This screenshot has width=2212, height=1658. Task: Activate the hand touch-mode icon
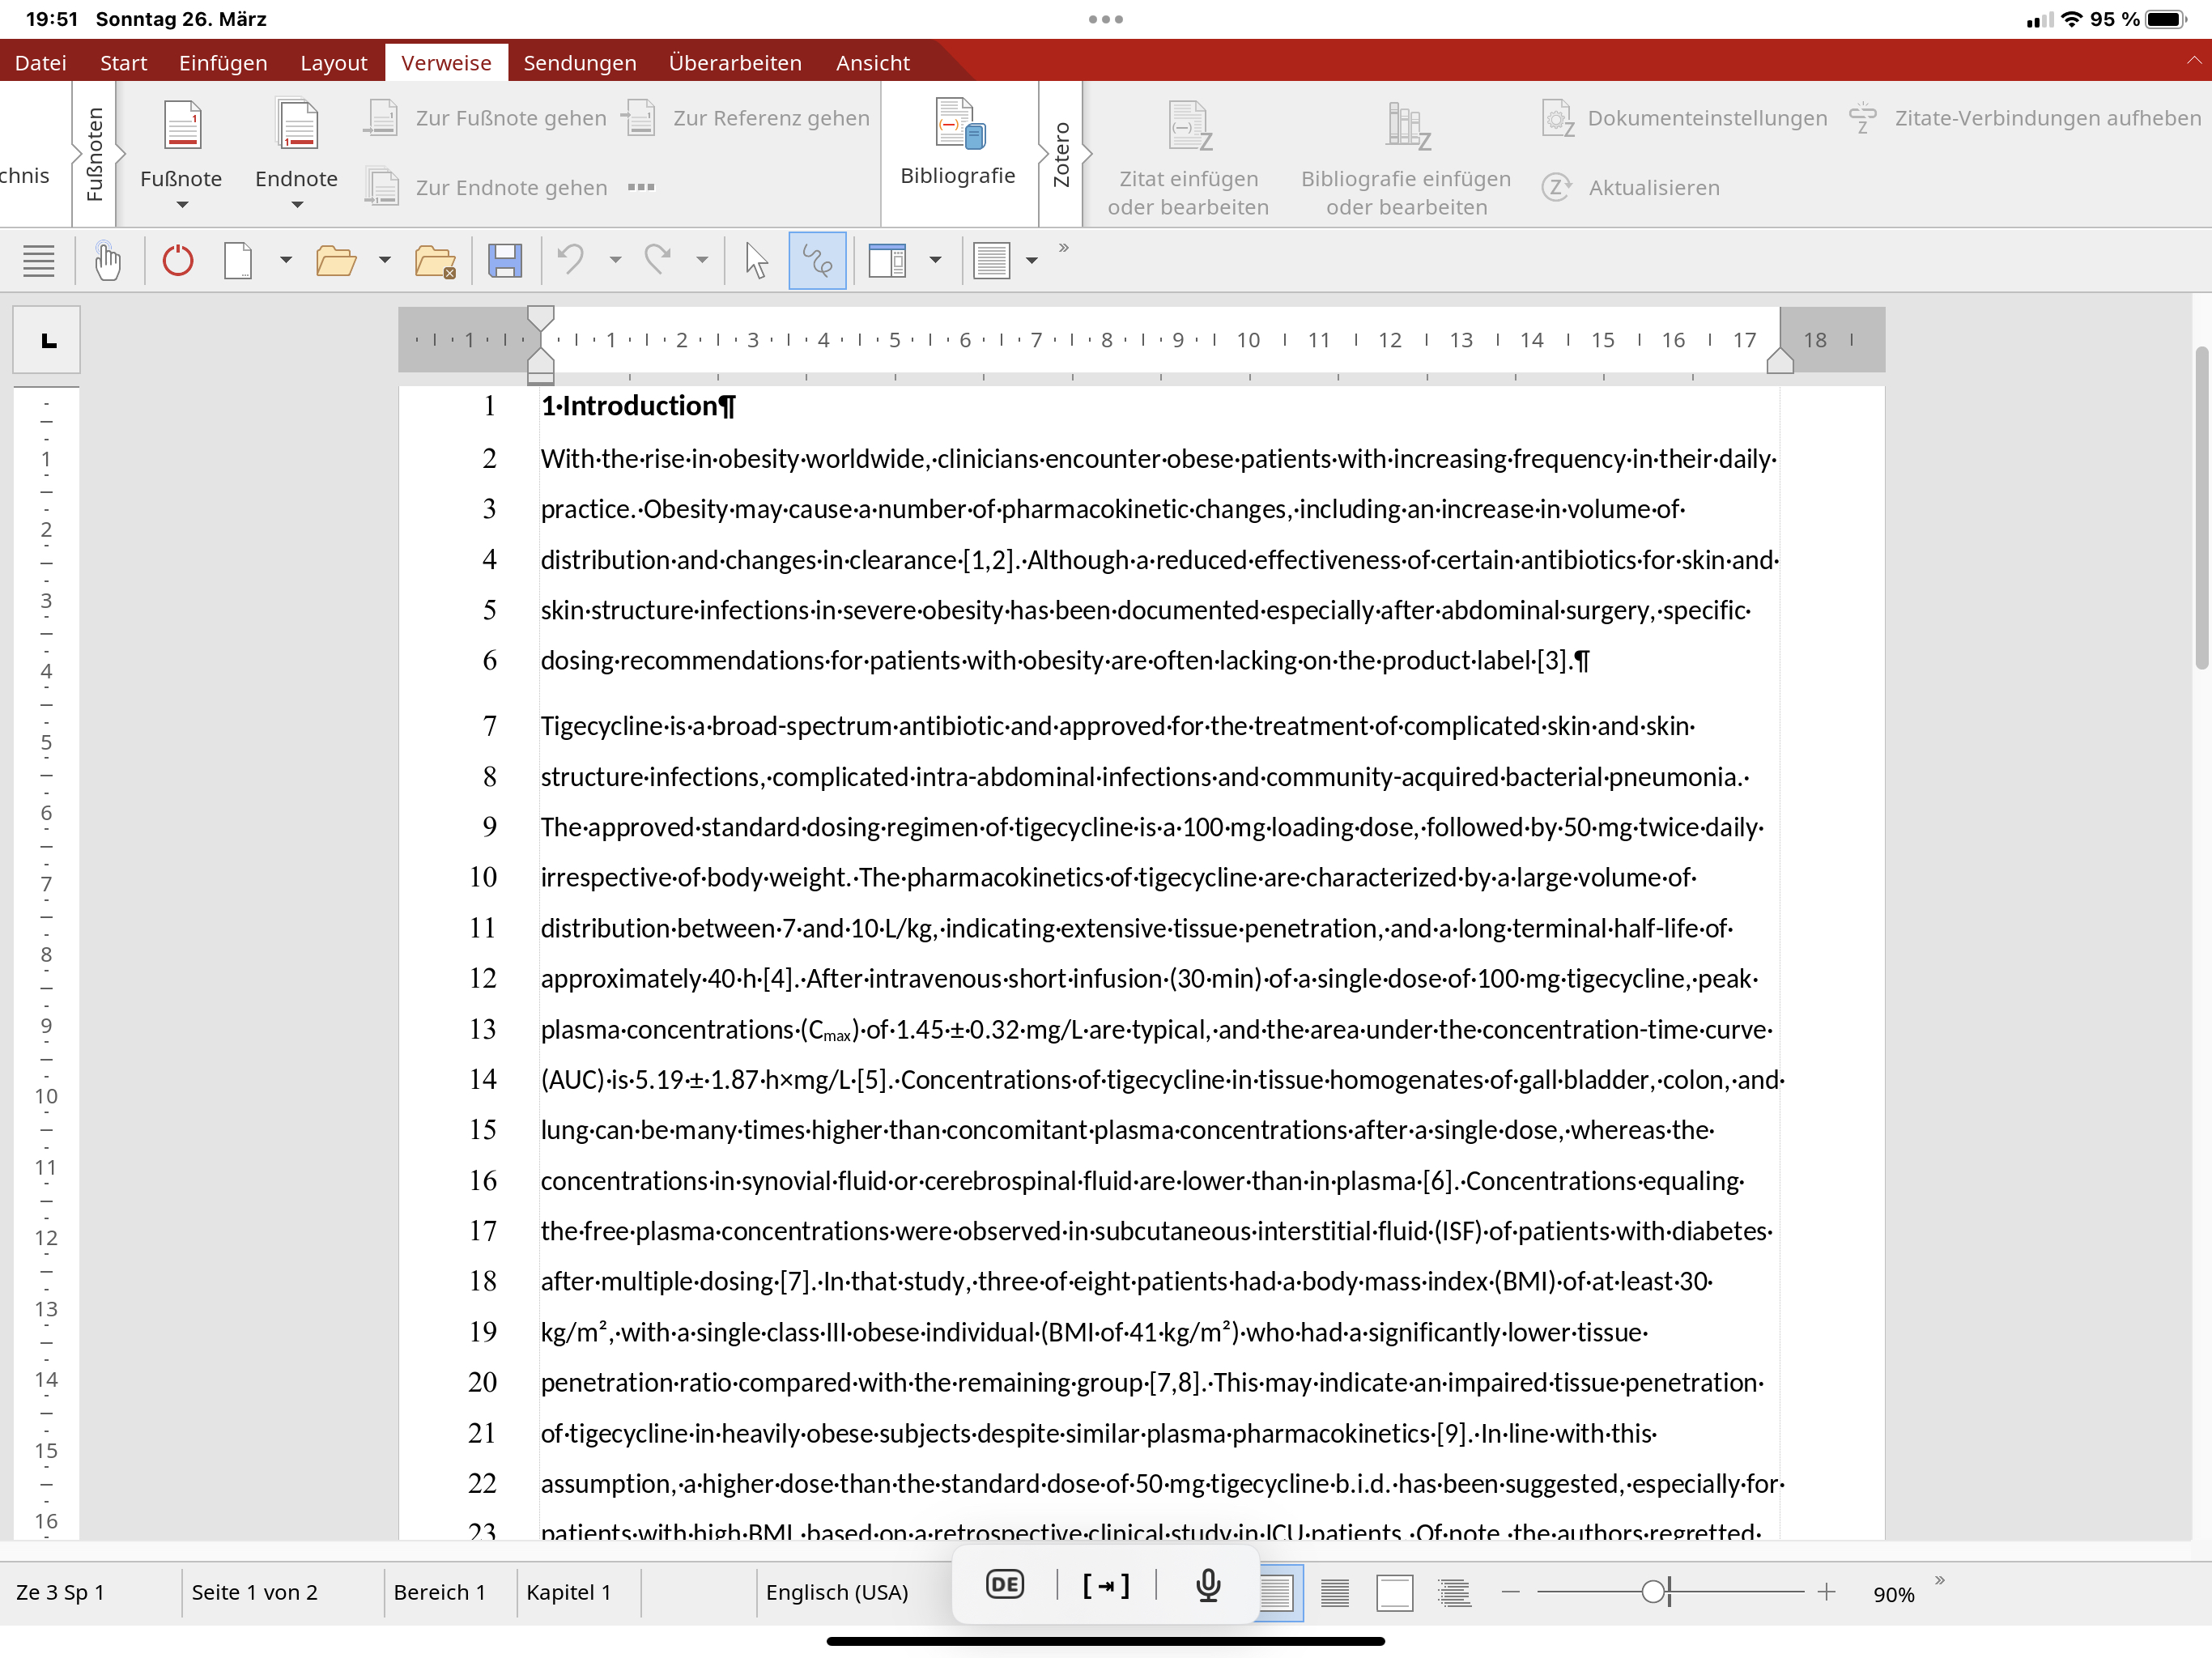107,261
